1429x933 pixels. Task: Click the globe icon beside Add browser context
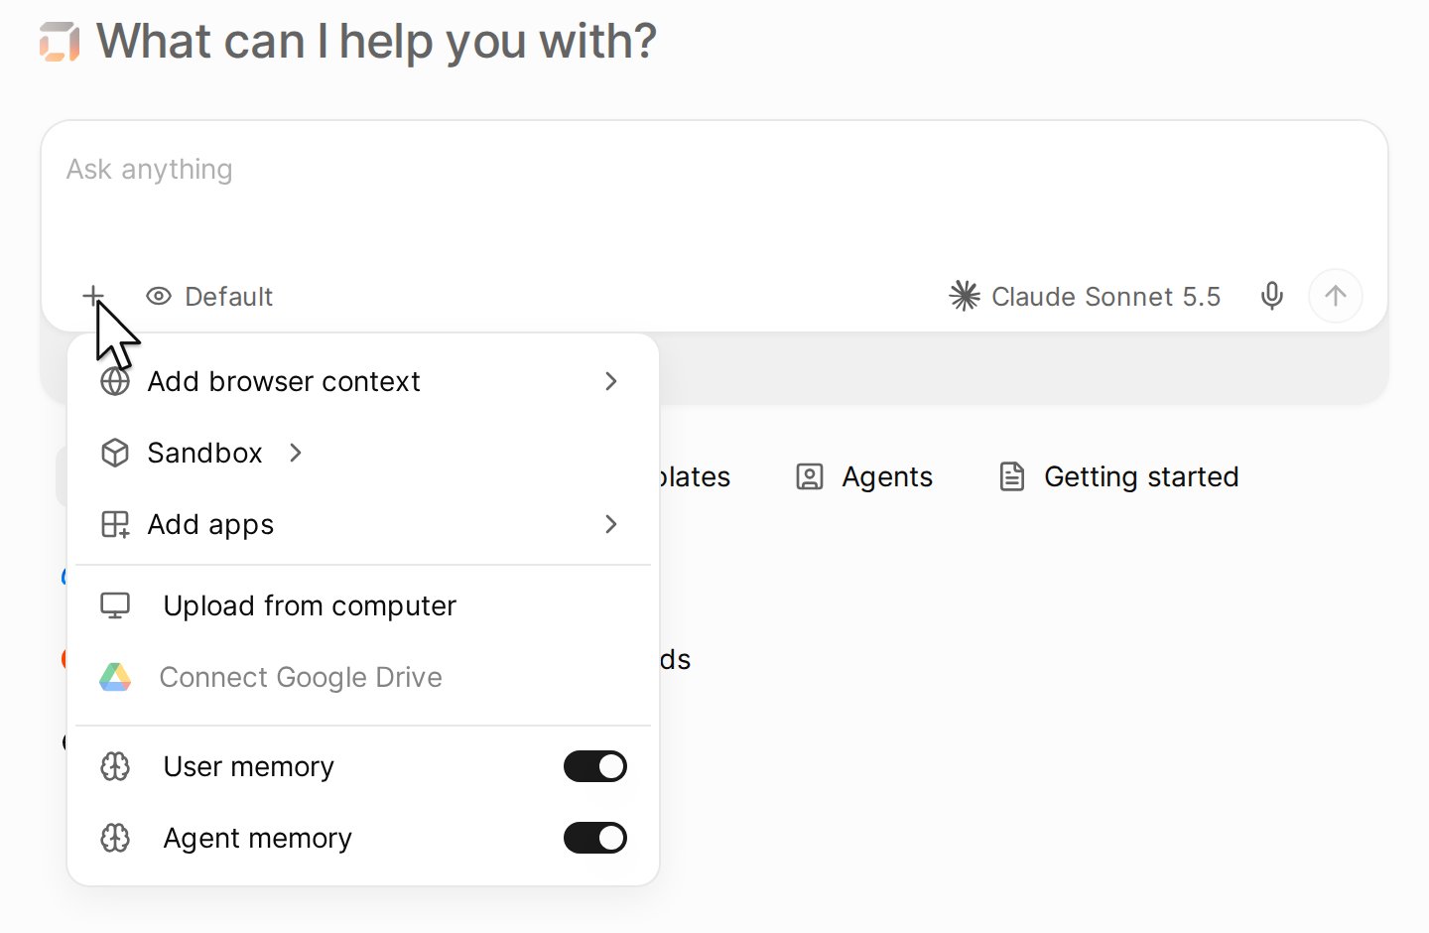(115, 381)
